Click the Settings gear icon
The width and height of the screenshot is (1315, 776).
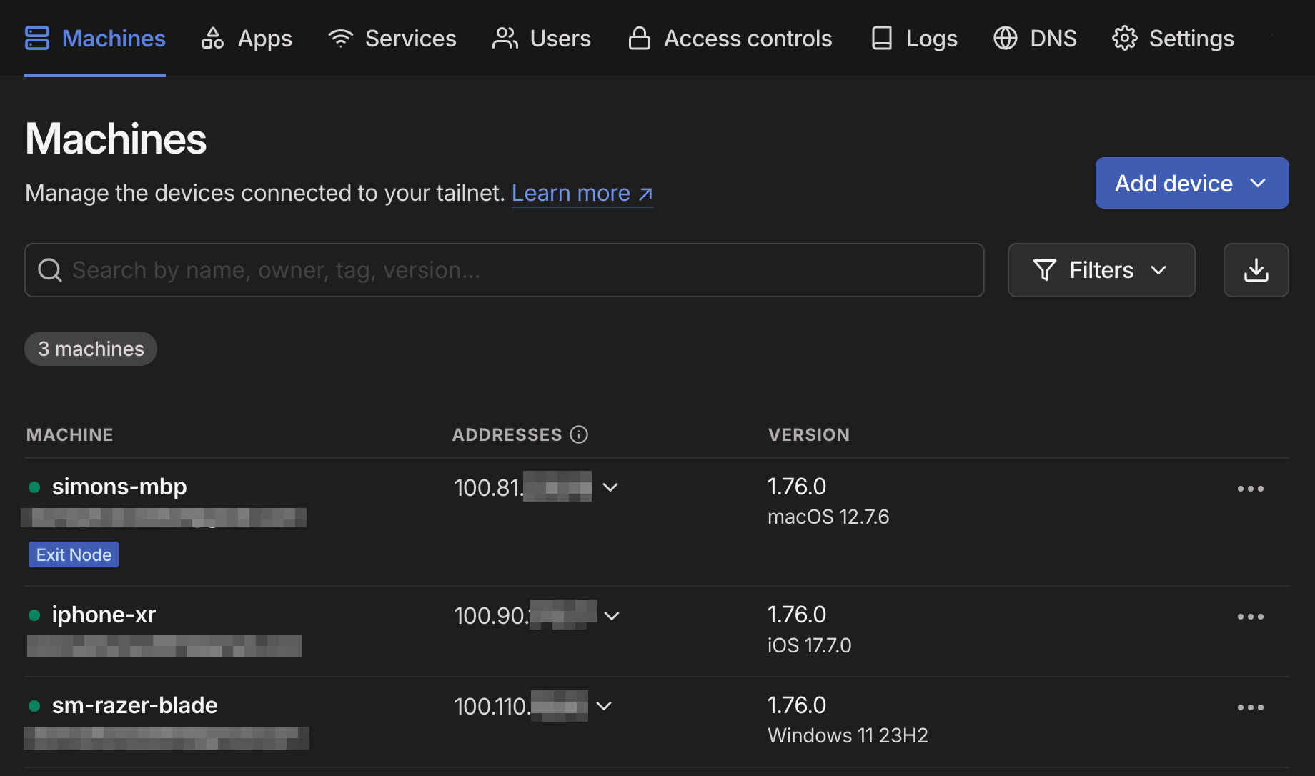[x=1124, y=39]
